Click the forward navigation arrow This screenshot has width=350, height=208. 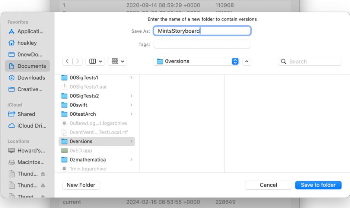(77, 61)
